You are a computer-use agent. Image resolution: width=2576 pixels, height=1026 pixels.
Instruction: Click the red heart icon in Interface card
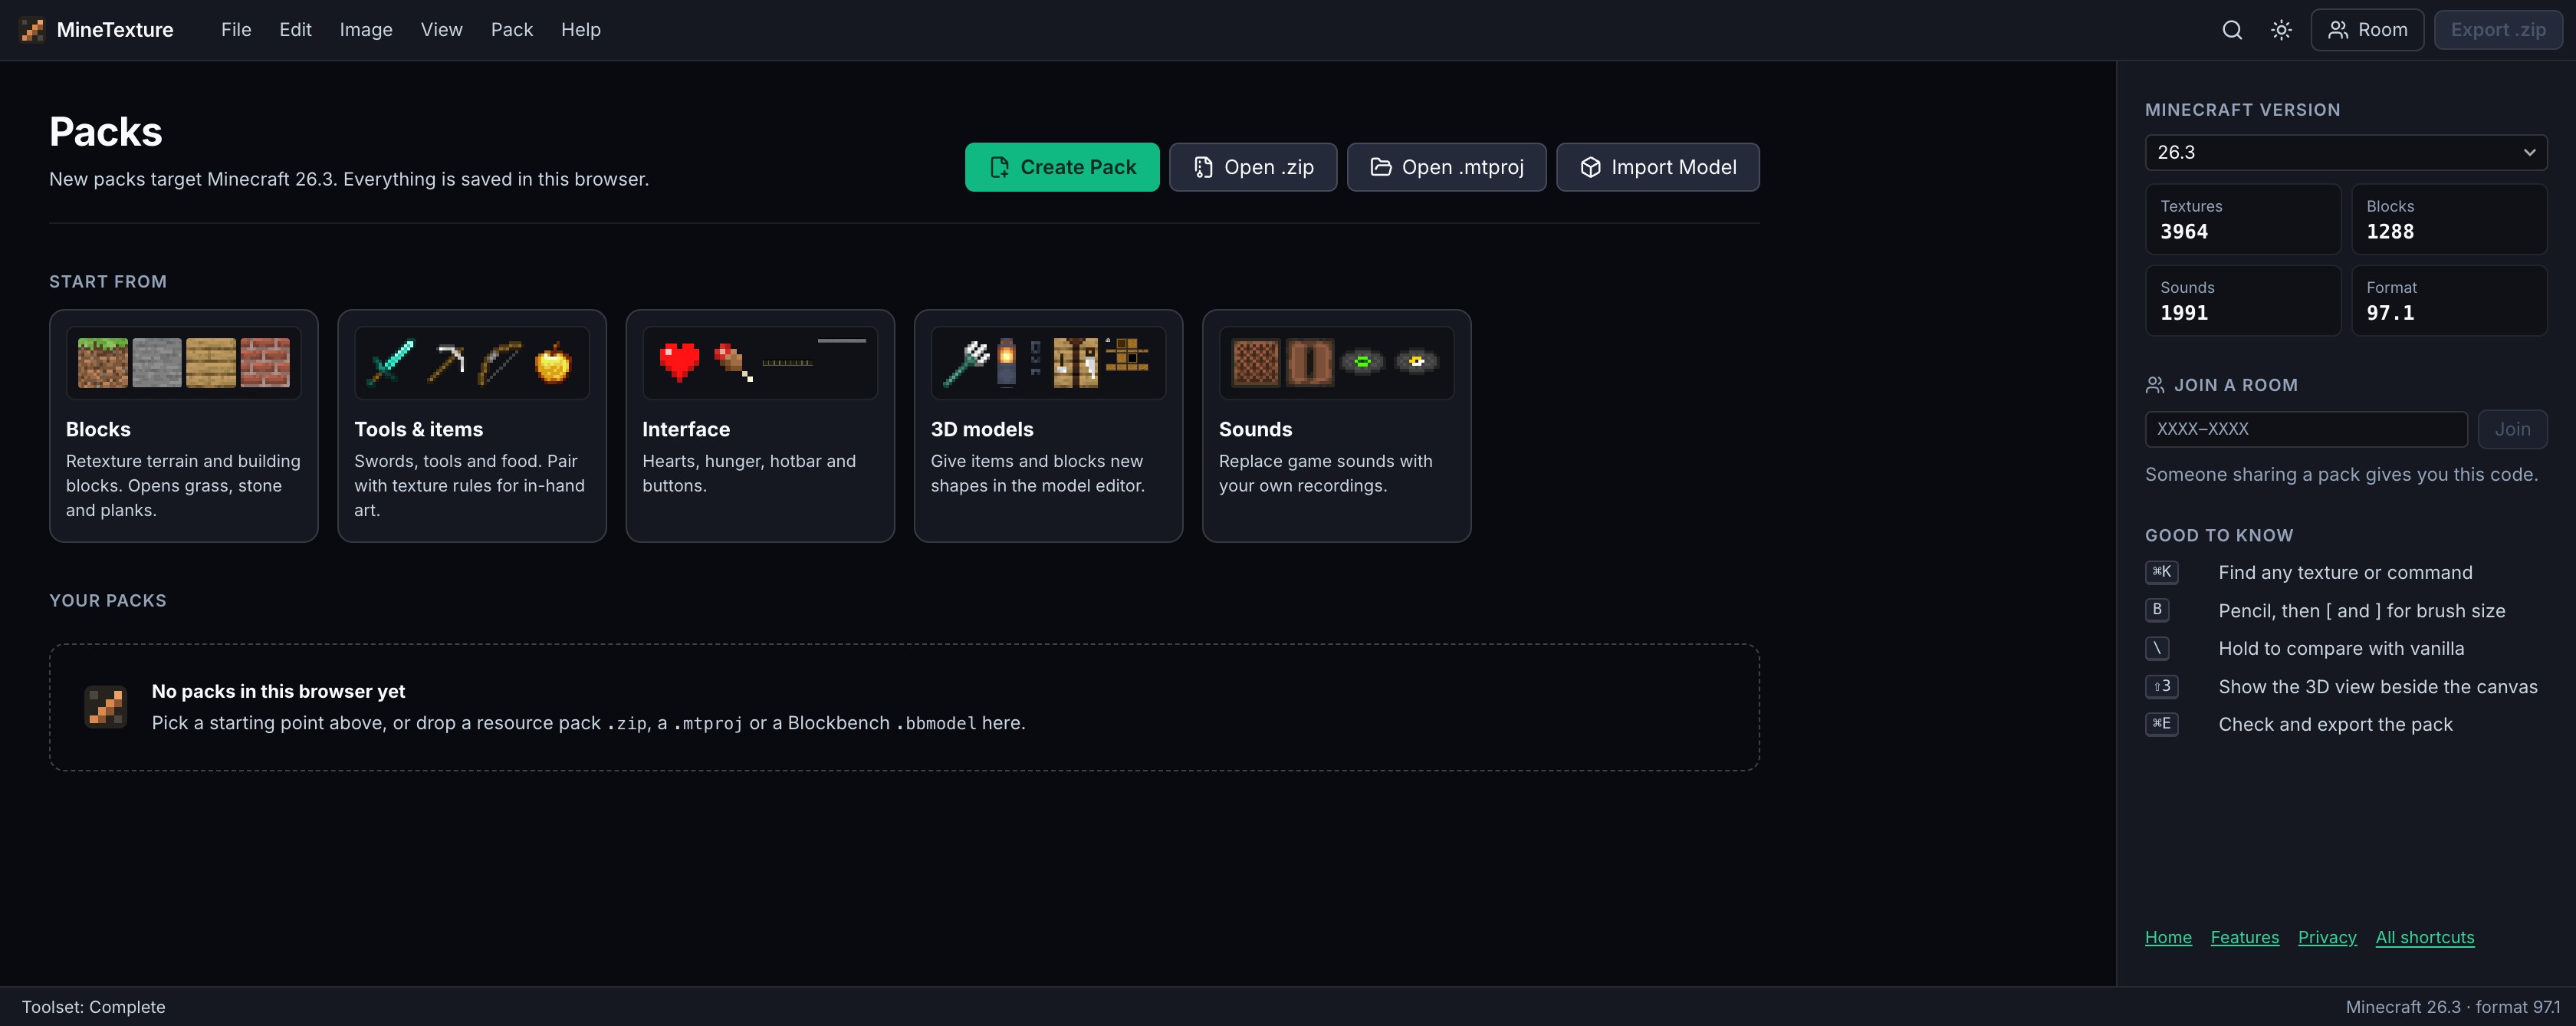(680, 362)
